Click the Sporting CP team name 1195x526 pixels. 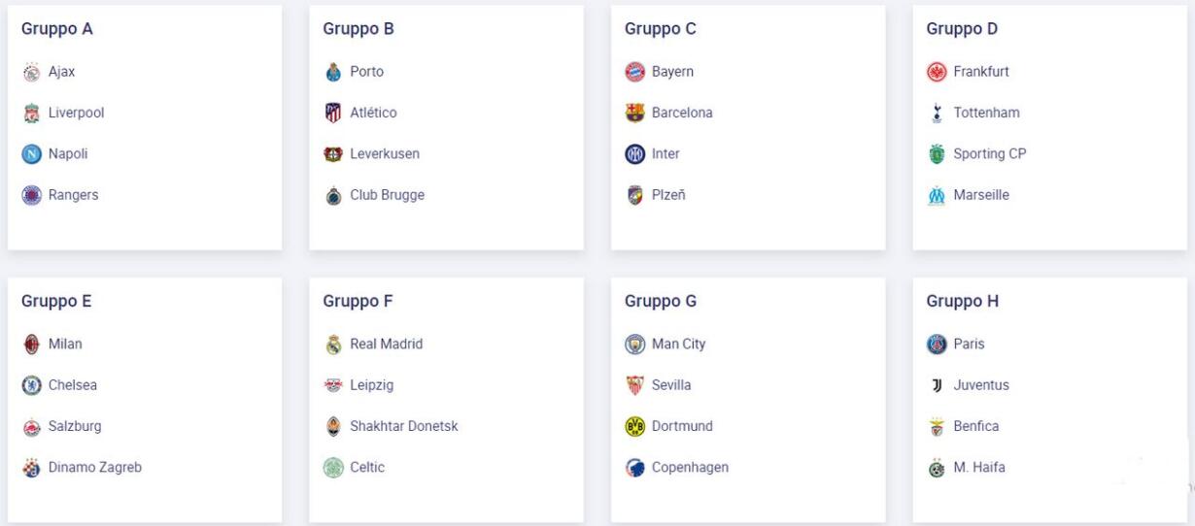click(x=990, y=154)
